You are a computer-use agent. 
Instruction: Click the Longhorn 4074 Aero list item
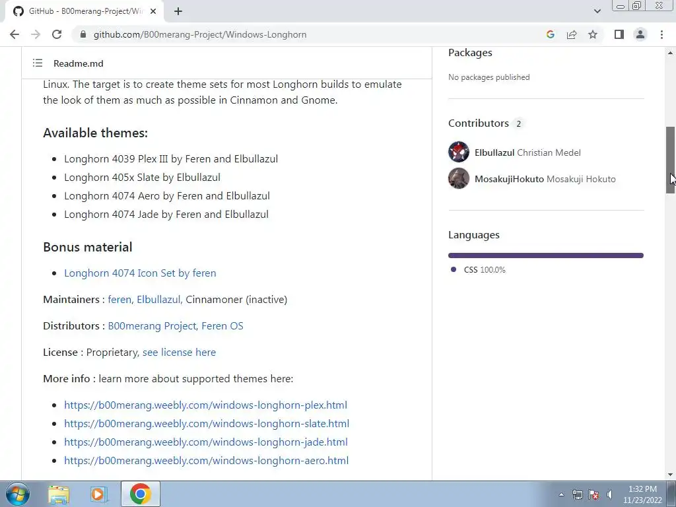[x=167, y=196]
